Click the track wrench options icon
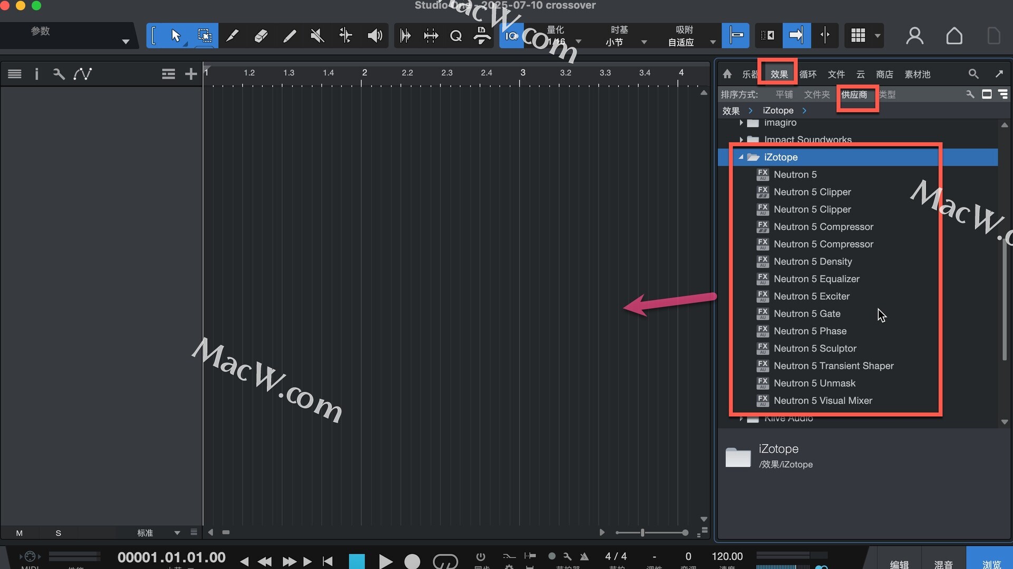Viewport: 1013px width, 569px height. (59, 74)
